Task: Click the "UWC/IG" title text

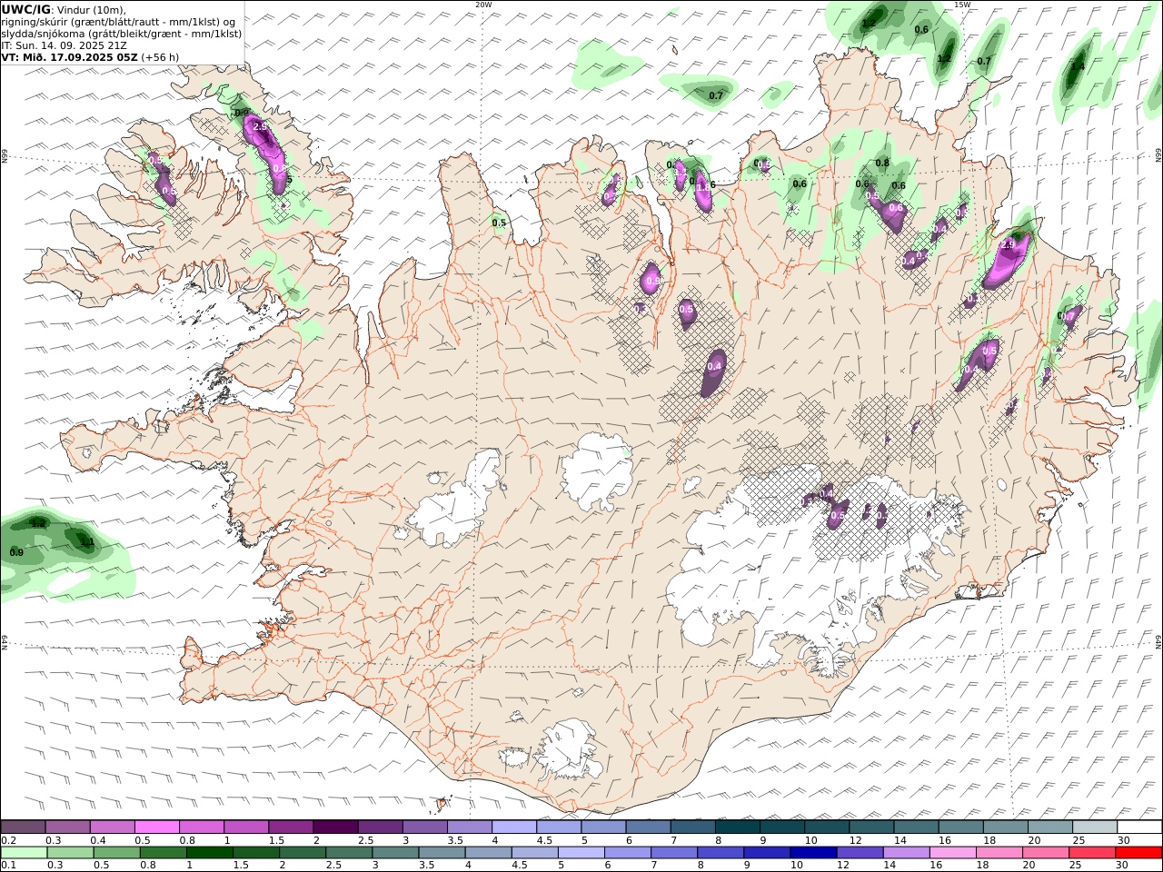Action: (26, 9)
